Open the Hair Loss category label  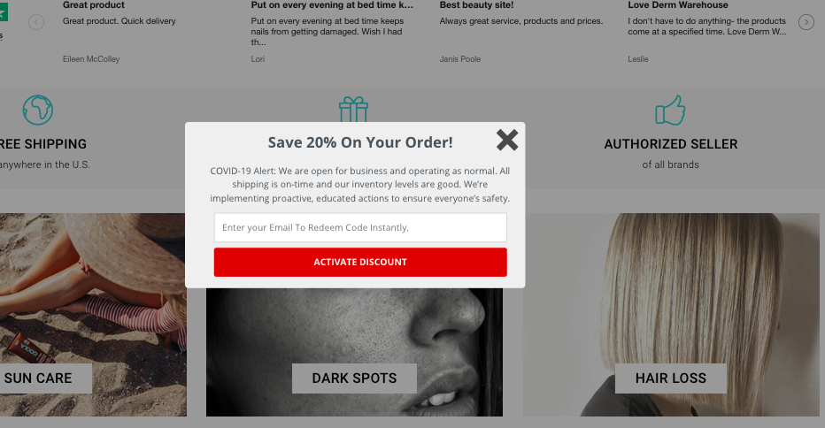coord(671,378)
